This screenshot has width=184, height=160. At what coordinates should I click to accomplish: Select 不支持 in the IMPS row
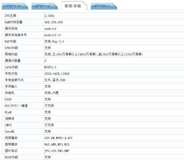click(49, 125)
